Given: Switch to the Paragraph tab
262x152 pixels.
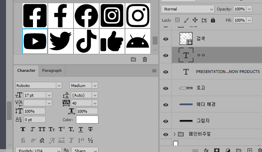Looking at the screenshot, I should click(x=52, y=71).
